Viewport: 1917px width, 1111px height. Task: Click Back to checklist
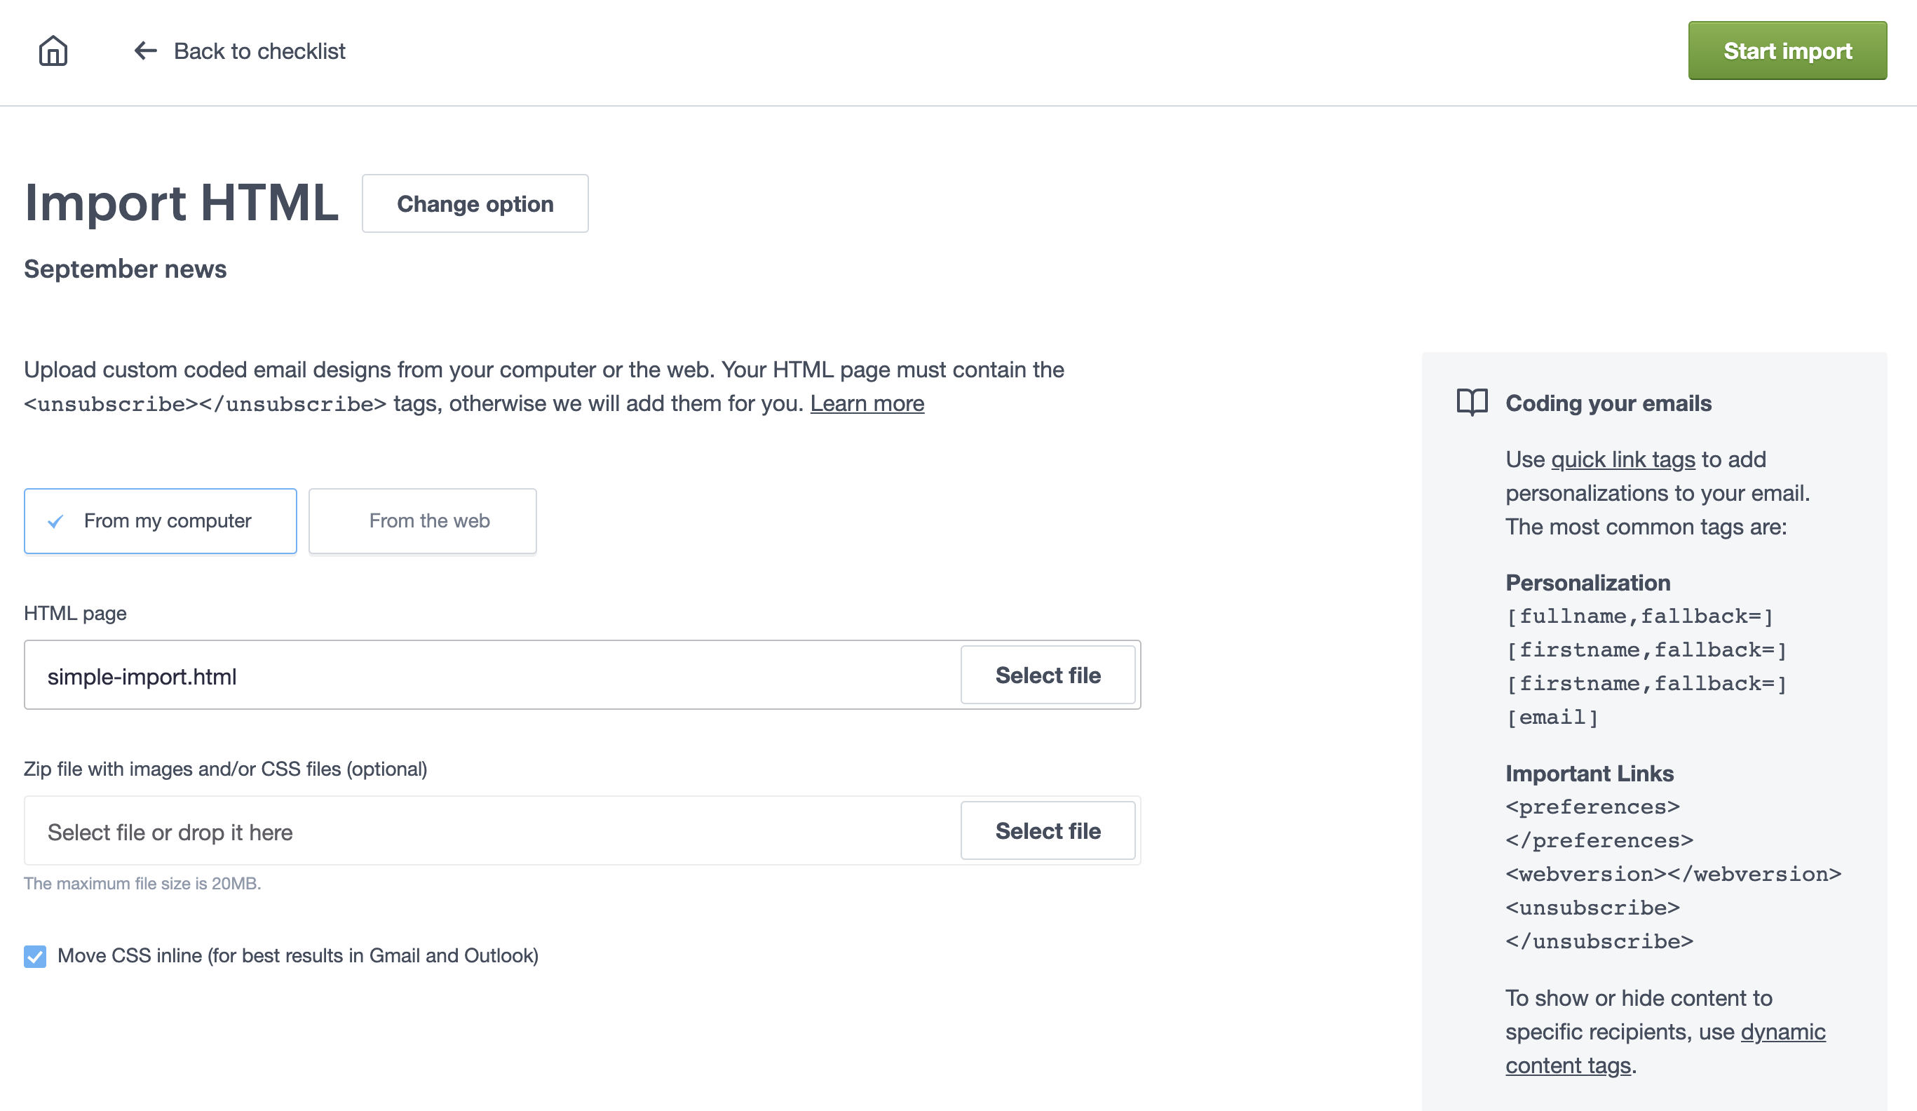pos(259,50)
